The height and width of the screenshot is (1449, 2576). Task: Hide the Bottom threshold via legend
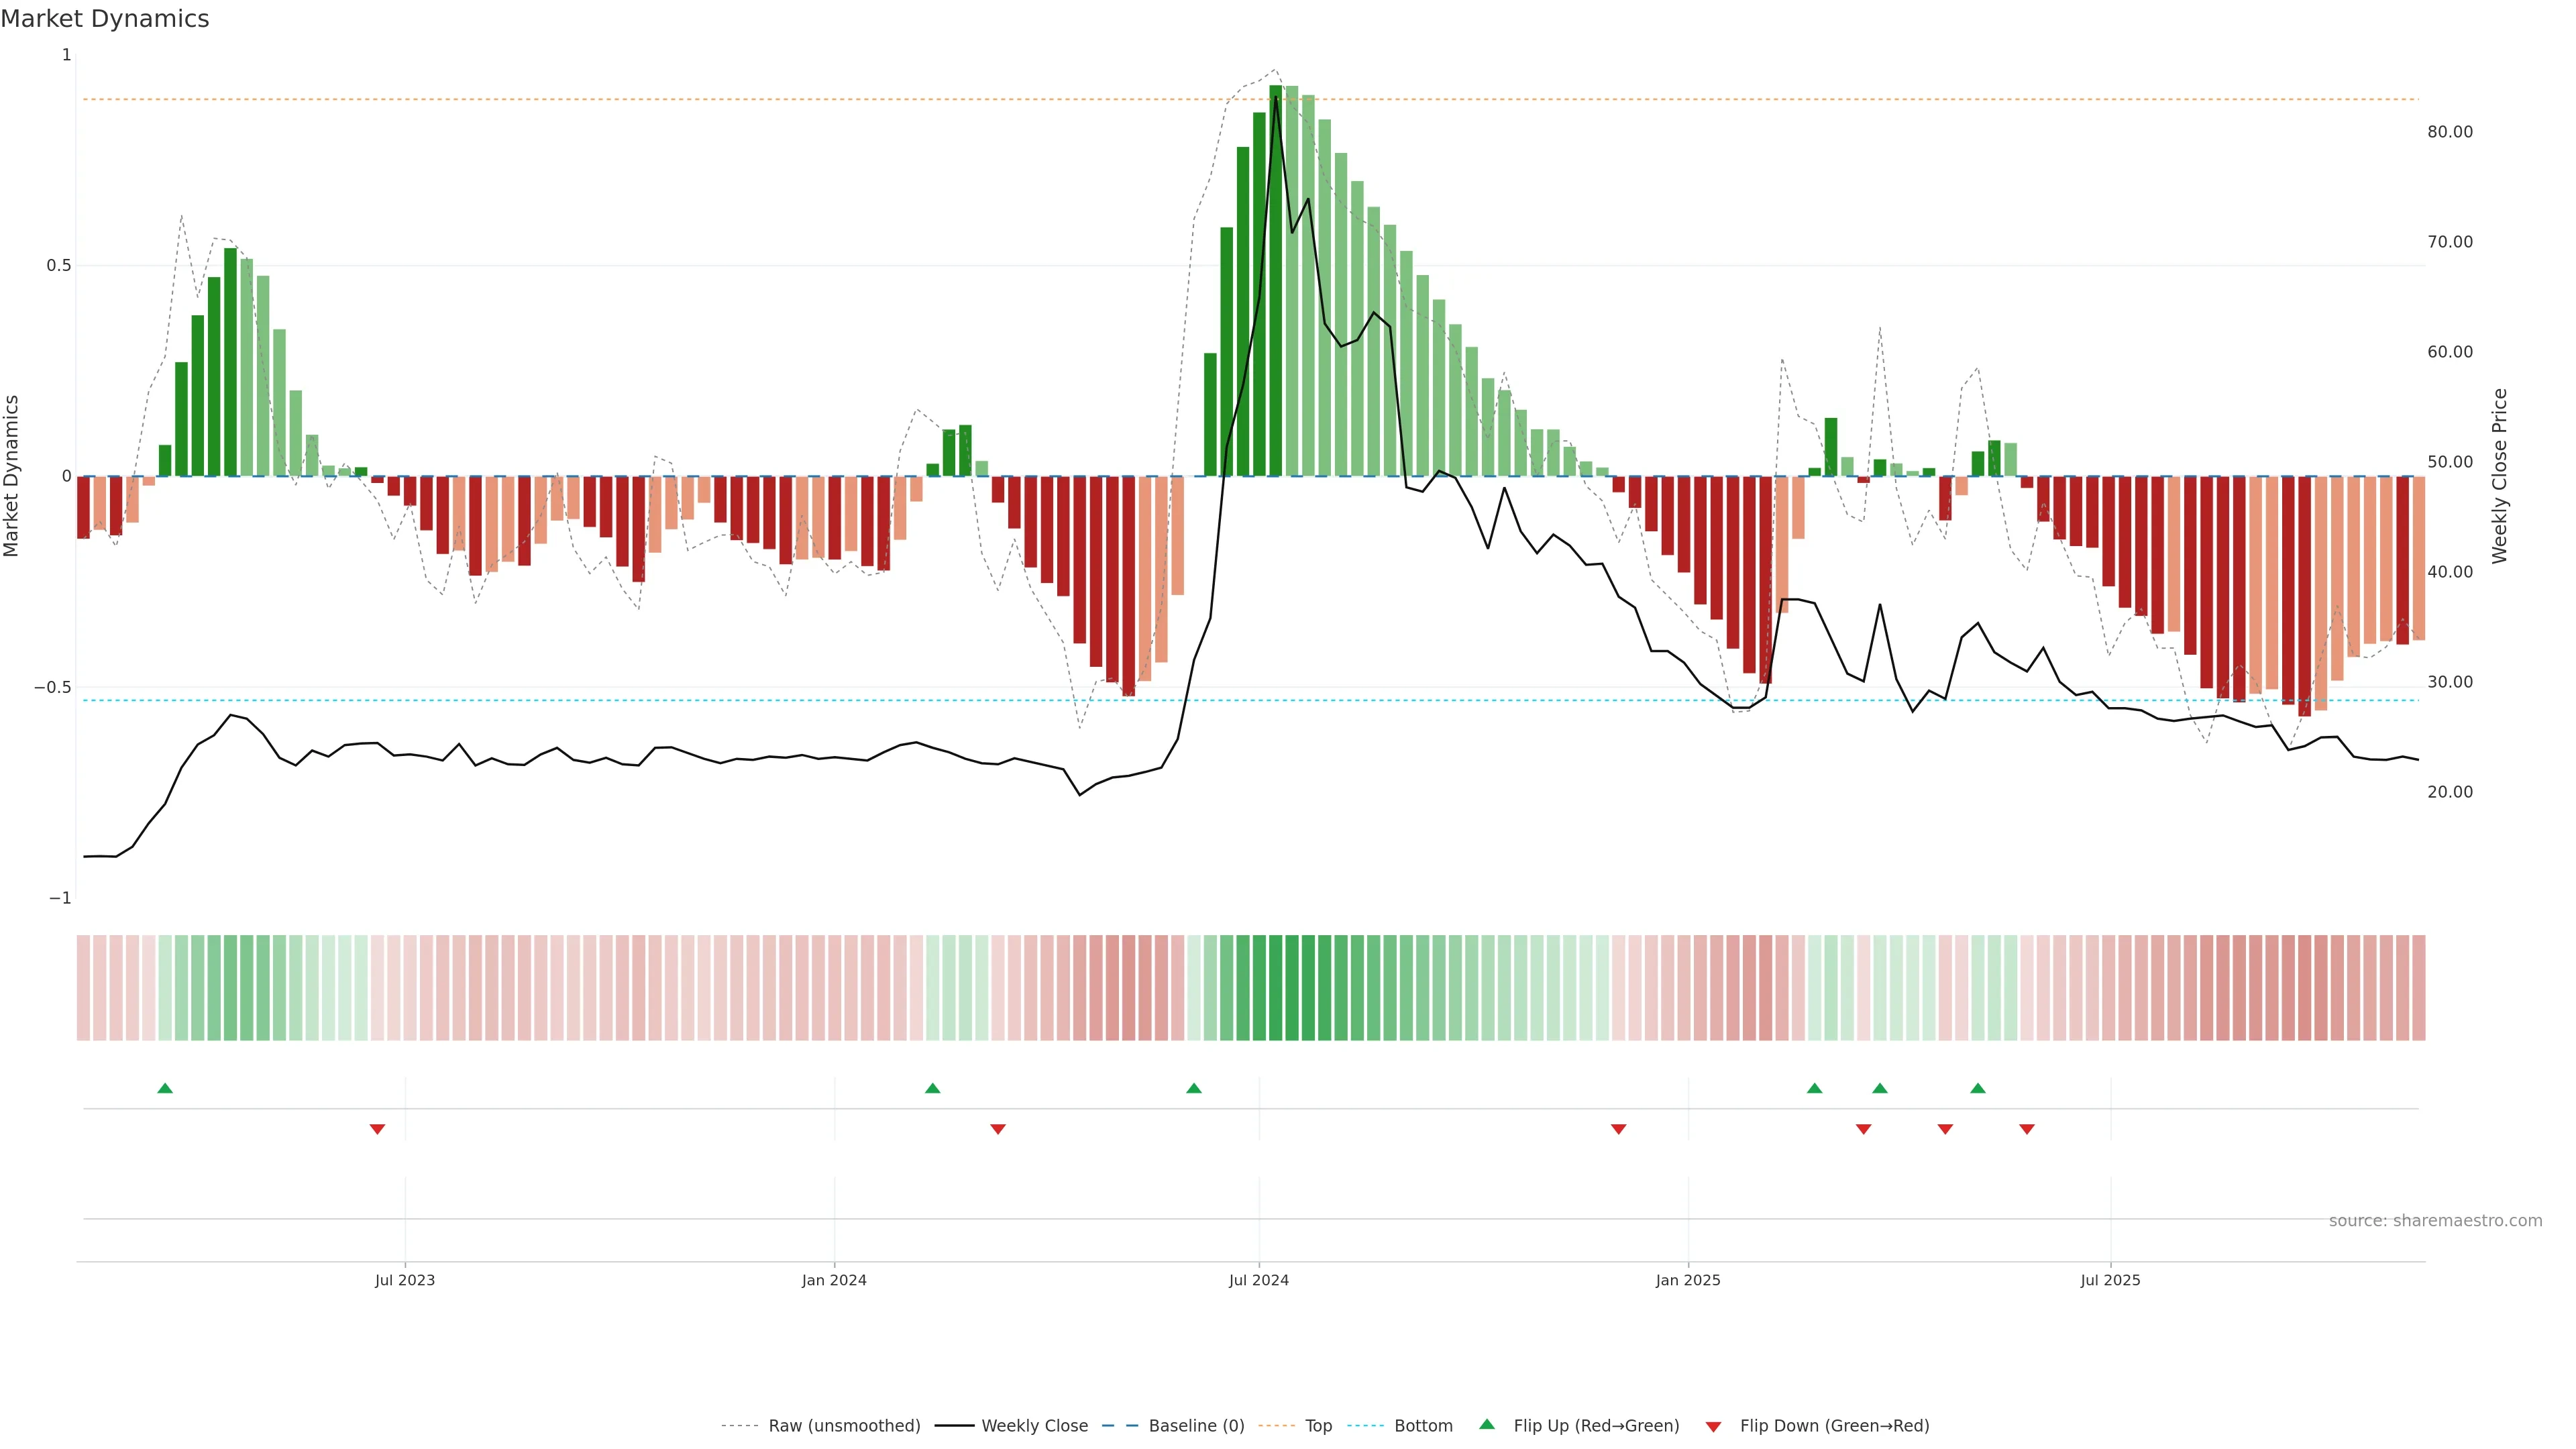(x=1423, y=1426)
